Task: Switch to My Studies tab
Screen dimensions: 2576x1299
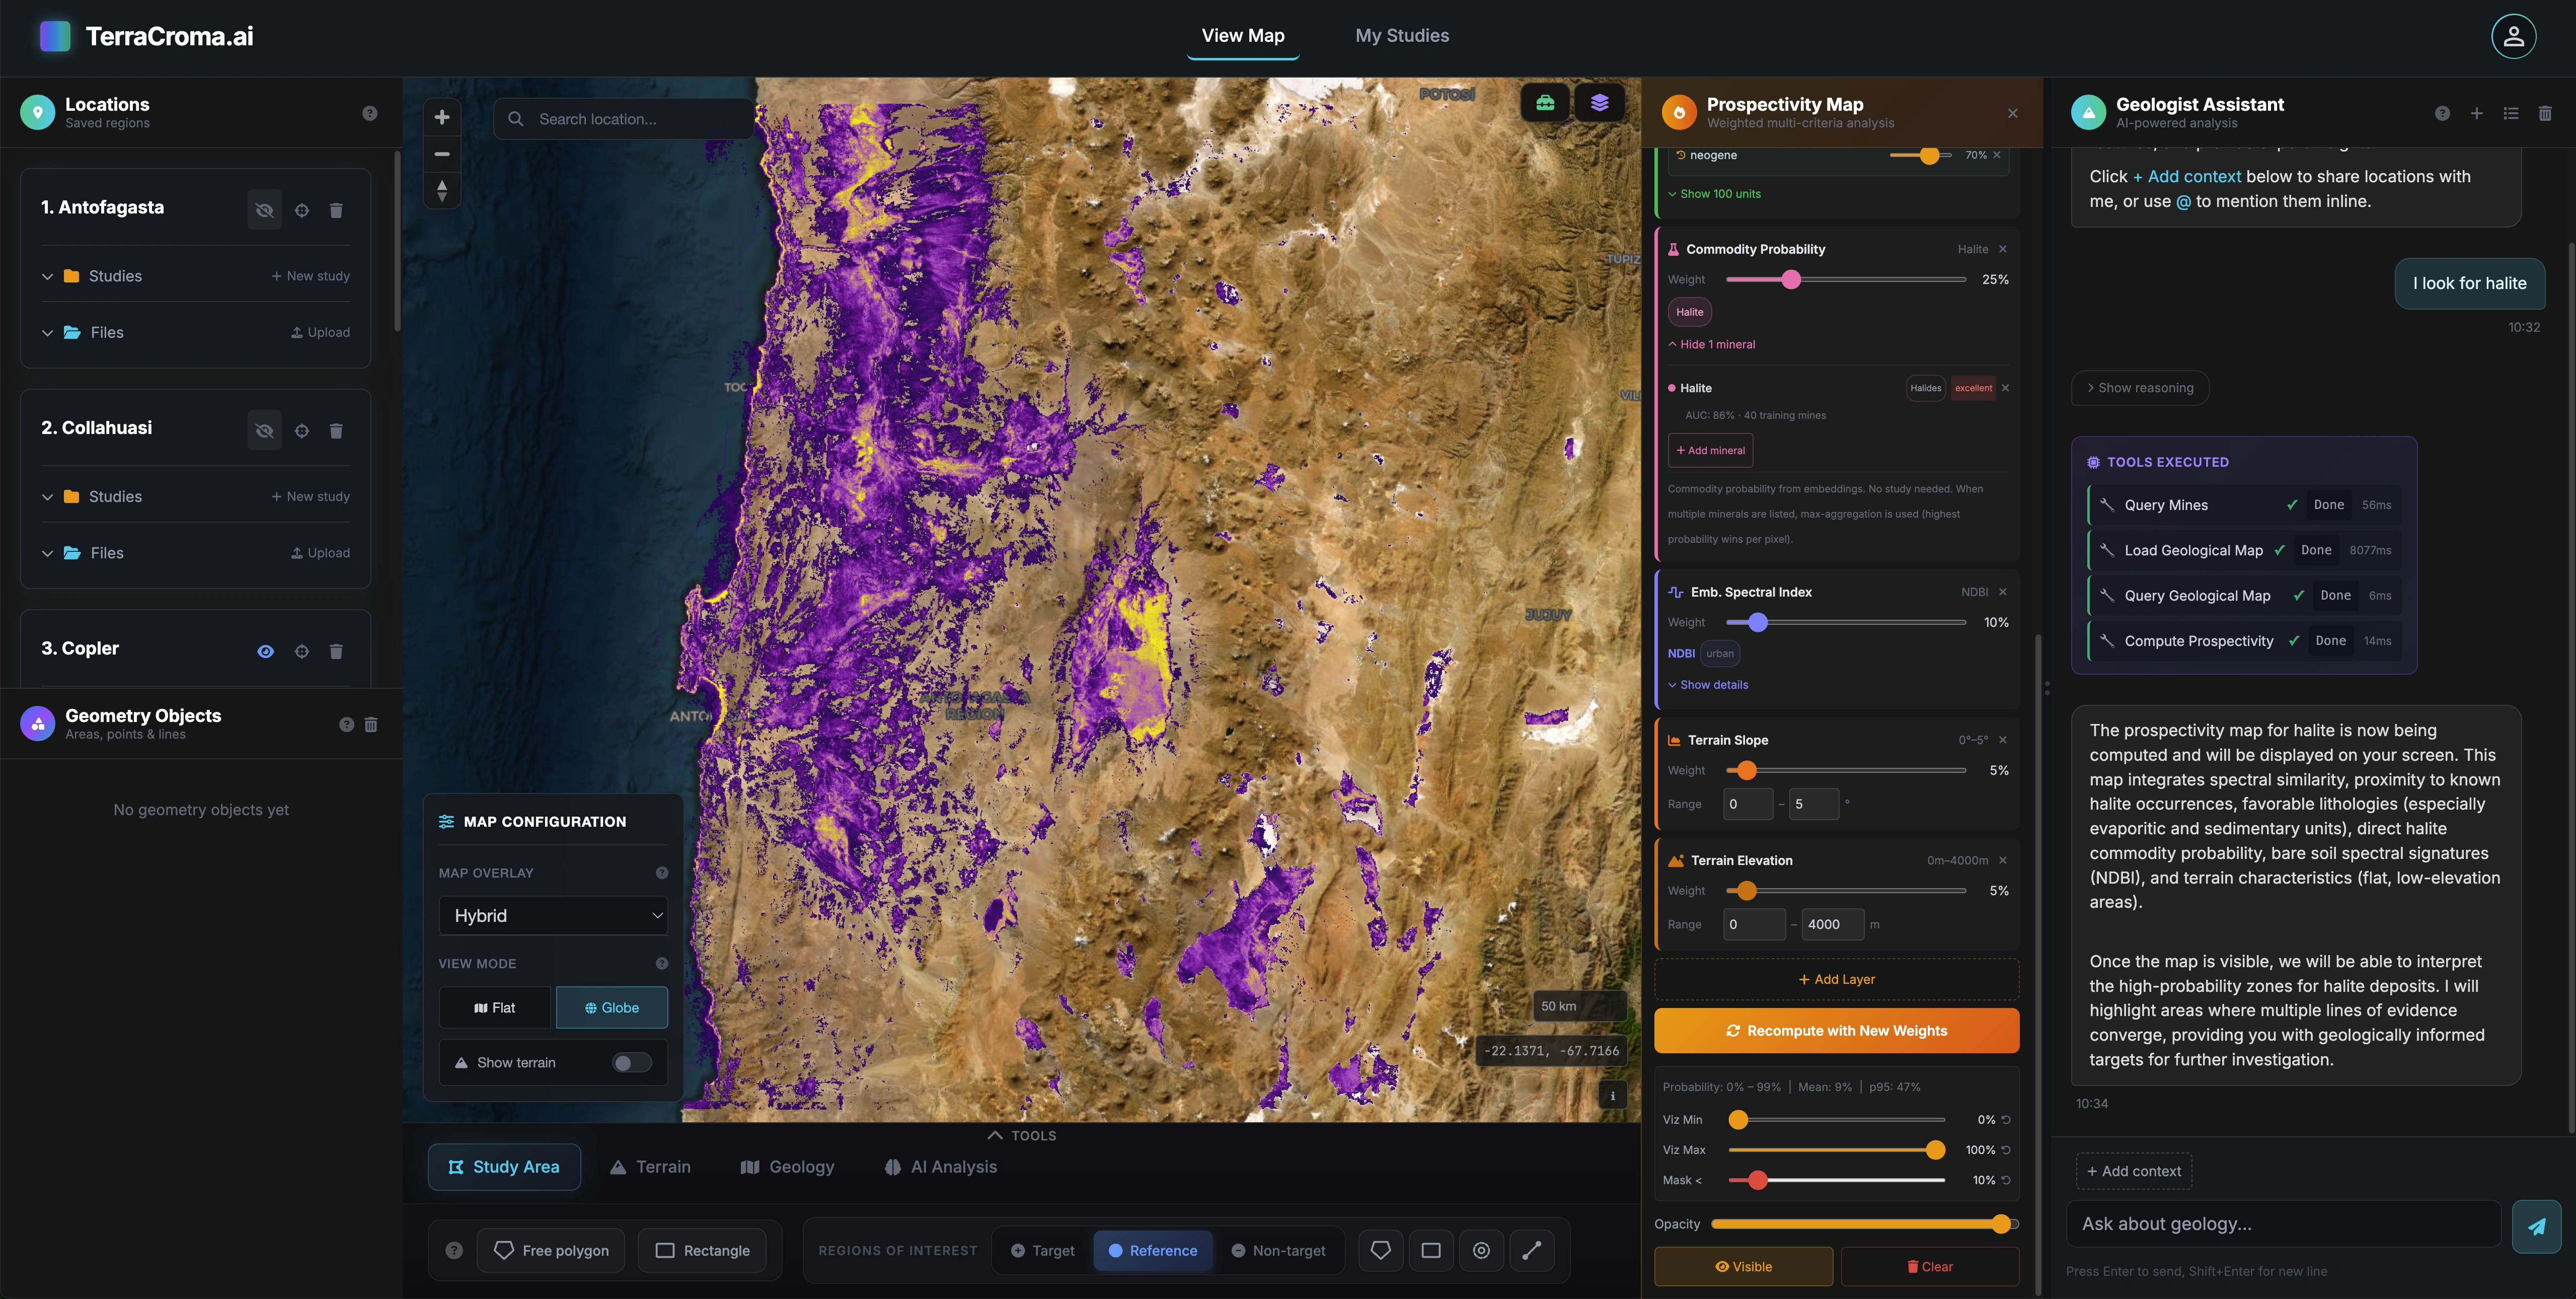Action: pyautogui.click(x=1402, y=36)
